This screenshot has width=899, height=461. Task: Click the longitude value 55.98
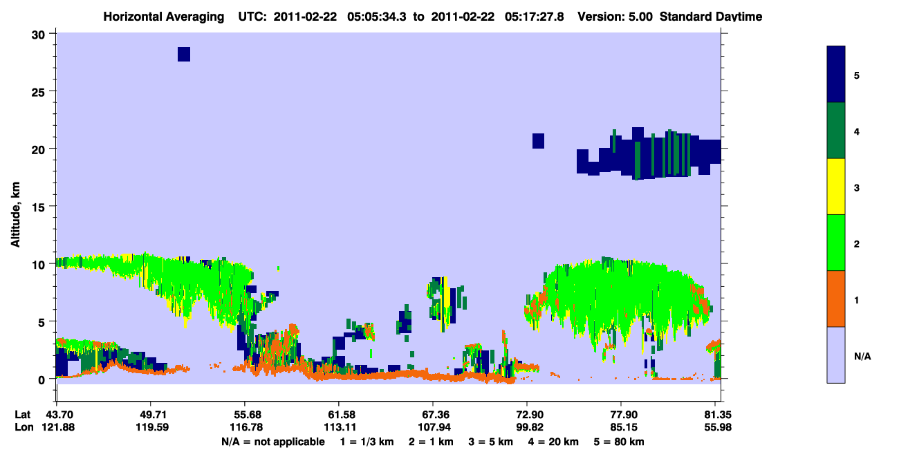click(x=719, y=427)
